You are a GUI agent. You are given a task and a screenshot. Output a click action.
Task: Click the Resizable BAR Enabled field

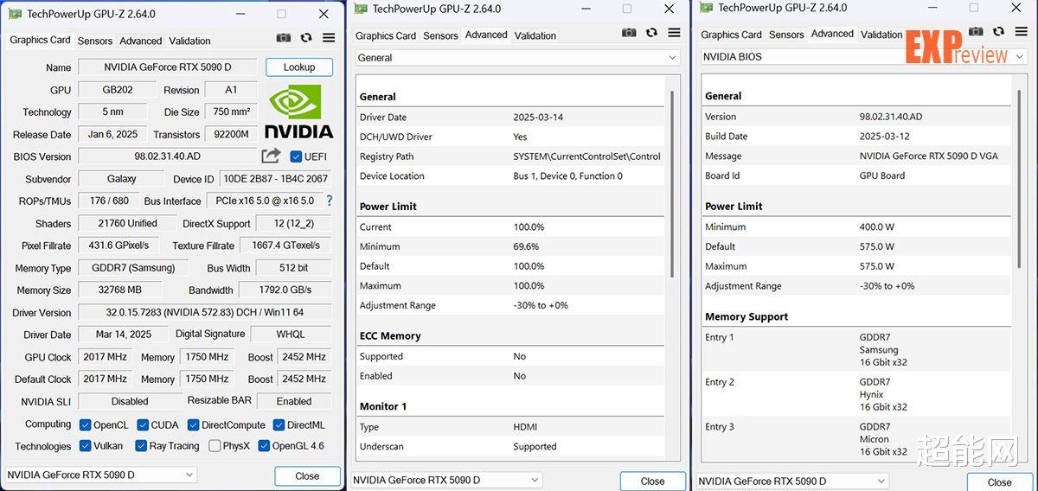(x=294, y=401)
